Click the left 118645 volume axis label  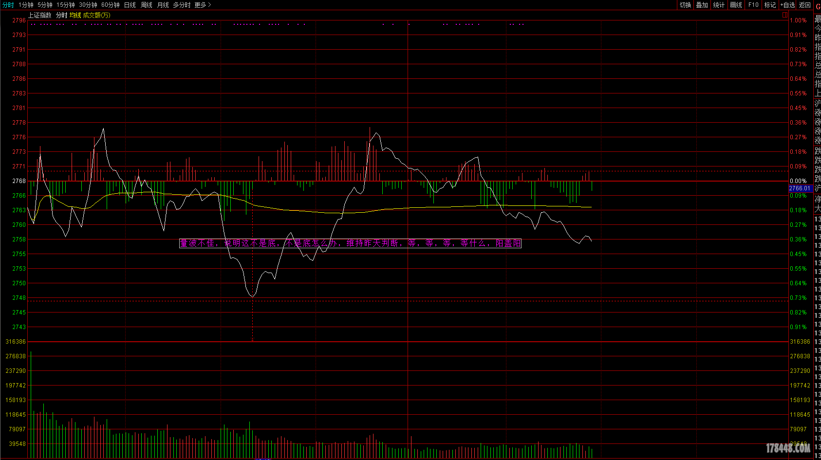[16, 415]
